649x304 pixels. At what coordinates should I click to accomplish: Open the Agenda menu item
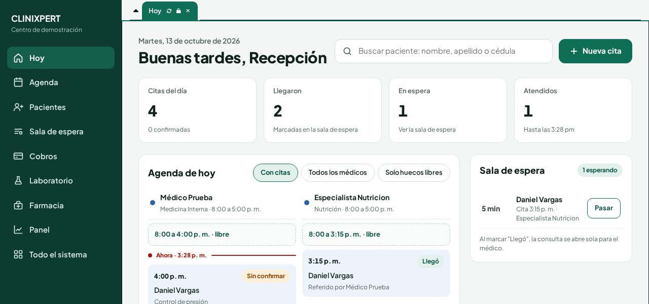61,82
